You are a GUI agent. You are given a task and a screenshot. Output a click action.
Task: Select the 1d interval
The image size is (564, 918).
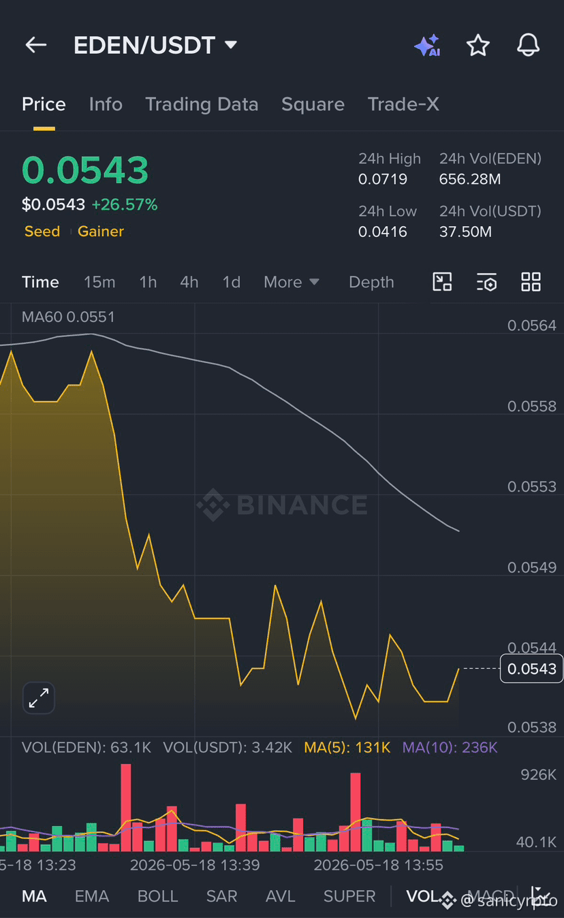[x=232, y=282]
